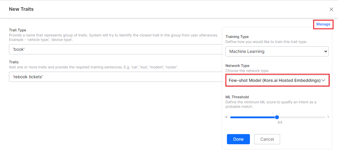
Task: Click the 0.5 slider value label
Action: click(280, 122)
